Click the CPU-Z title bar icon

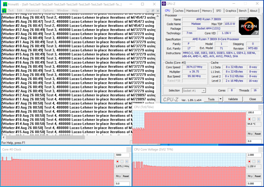coord(164,4)
